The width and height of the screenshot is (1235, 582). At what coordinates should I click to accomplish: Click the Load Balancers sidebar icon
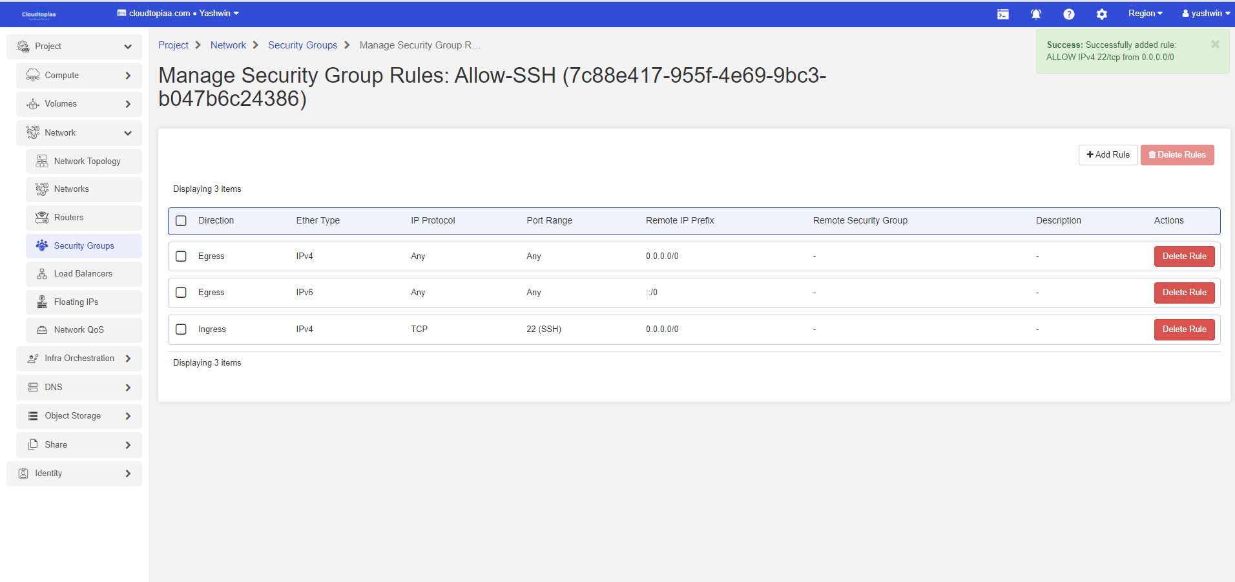click(x=42, y=274)
